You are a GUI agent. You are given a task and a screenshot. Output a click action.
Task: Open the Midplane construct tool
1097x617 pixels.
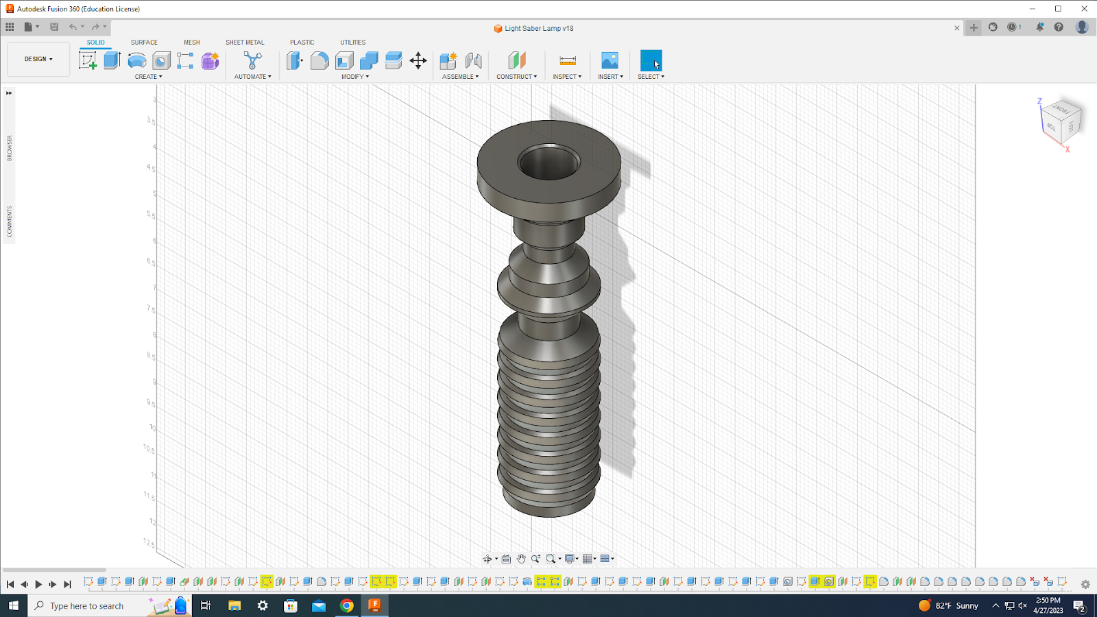[x=517, y=60]
